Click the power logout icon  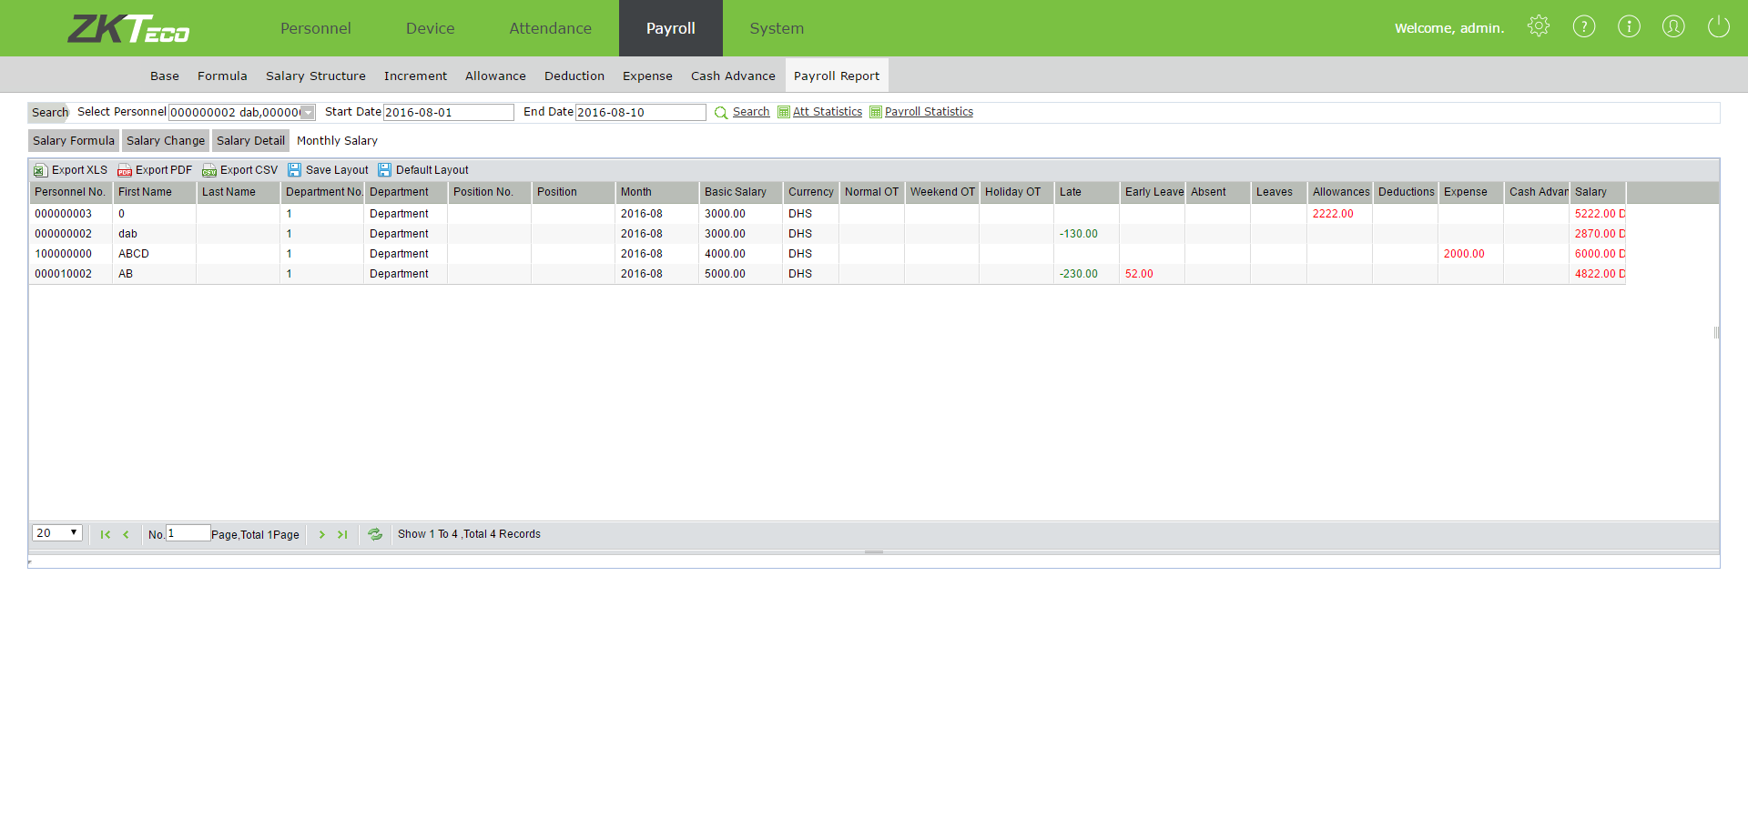point(1718,26)
